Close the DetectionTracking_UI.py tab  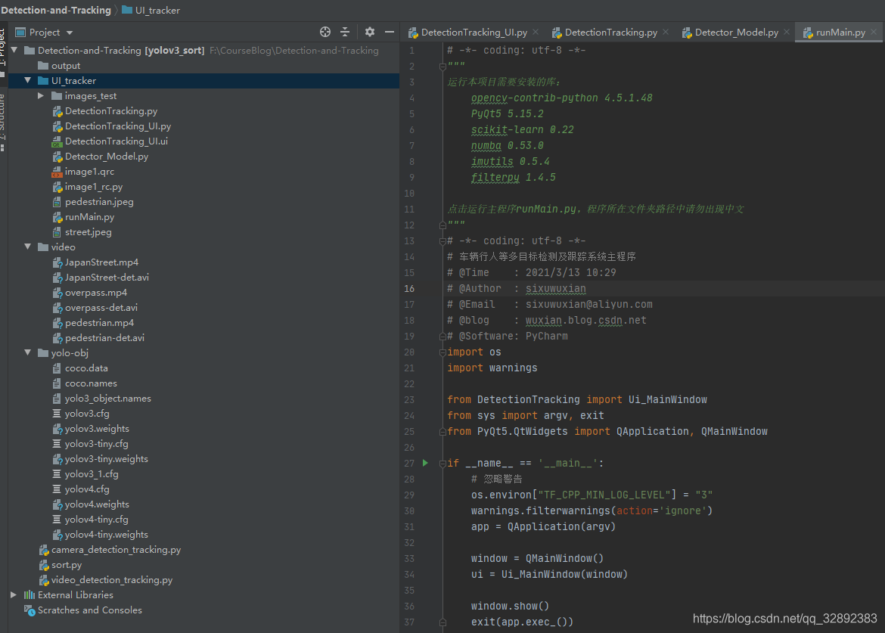[536, 33]
